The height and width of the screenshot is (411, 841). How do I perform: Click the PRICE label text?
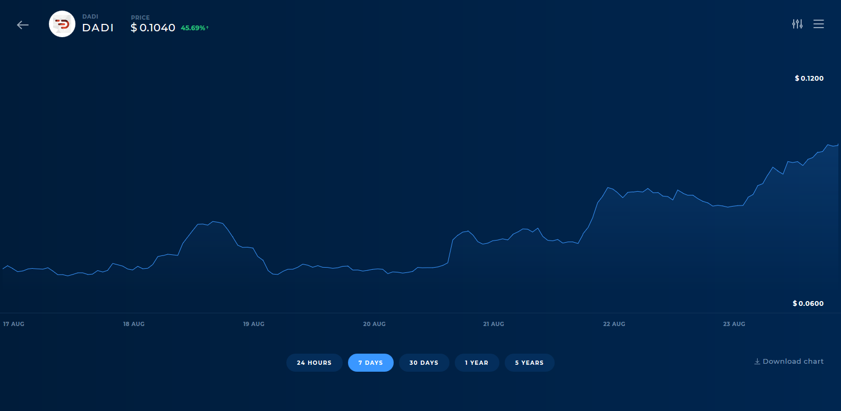140,18
